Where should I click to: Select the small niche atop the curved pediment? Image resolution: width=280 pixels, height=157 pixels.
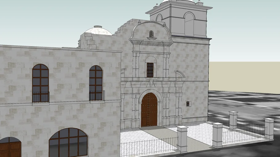151,34
